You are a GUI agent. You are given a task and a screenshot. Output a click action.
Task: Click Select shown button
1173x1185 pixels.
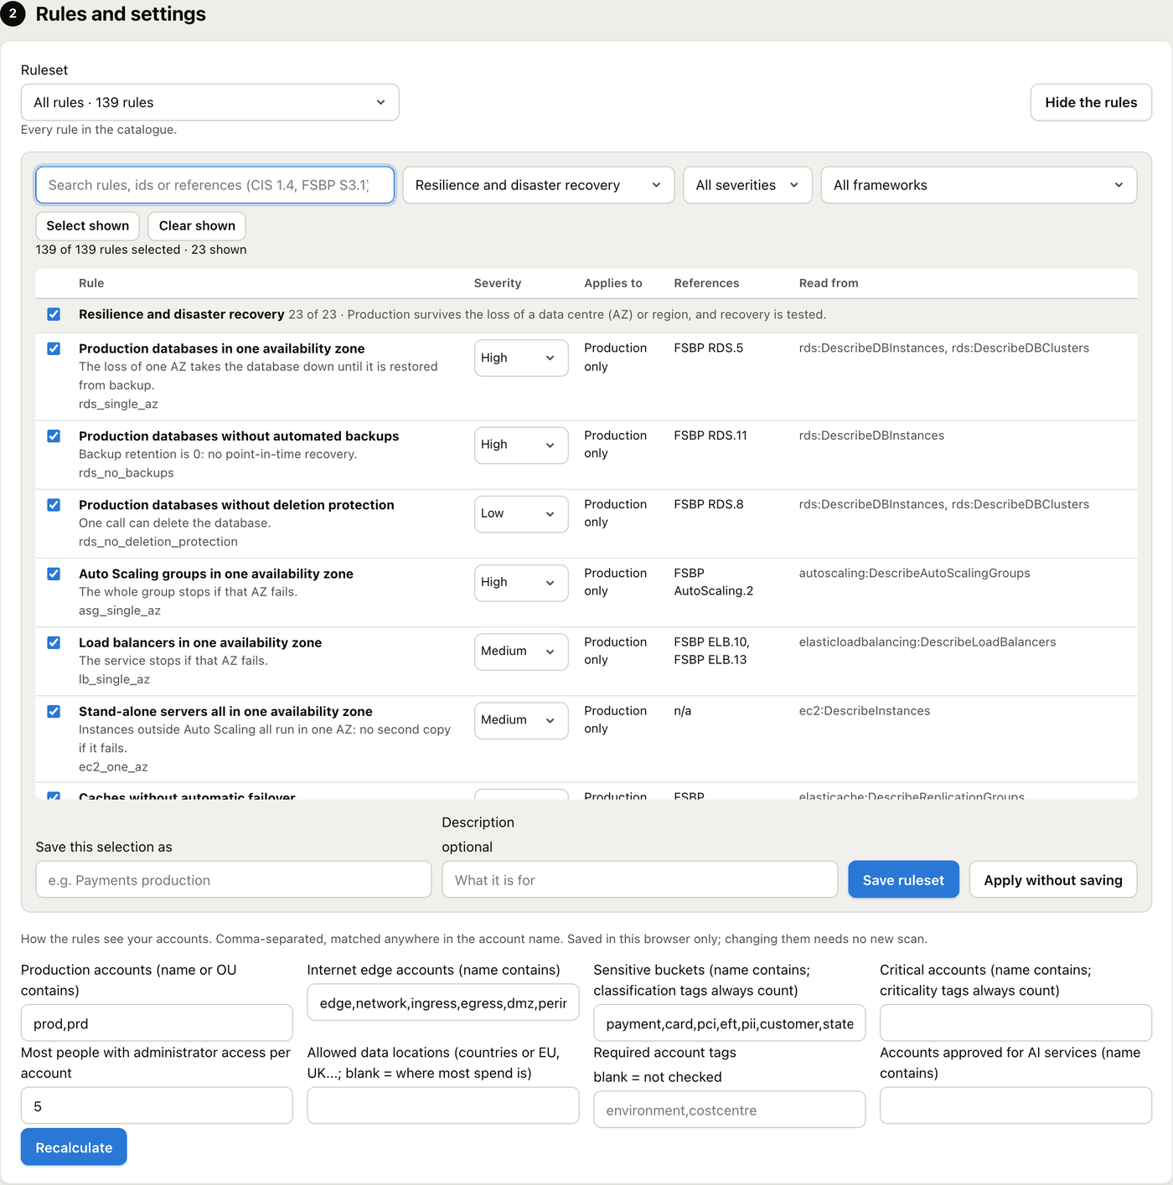pyautogui.click(x=88, y=226)
